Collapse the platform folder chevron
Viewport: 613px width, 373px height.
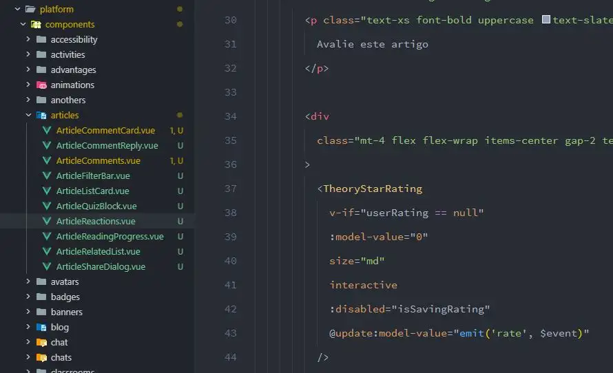(18, 9)
